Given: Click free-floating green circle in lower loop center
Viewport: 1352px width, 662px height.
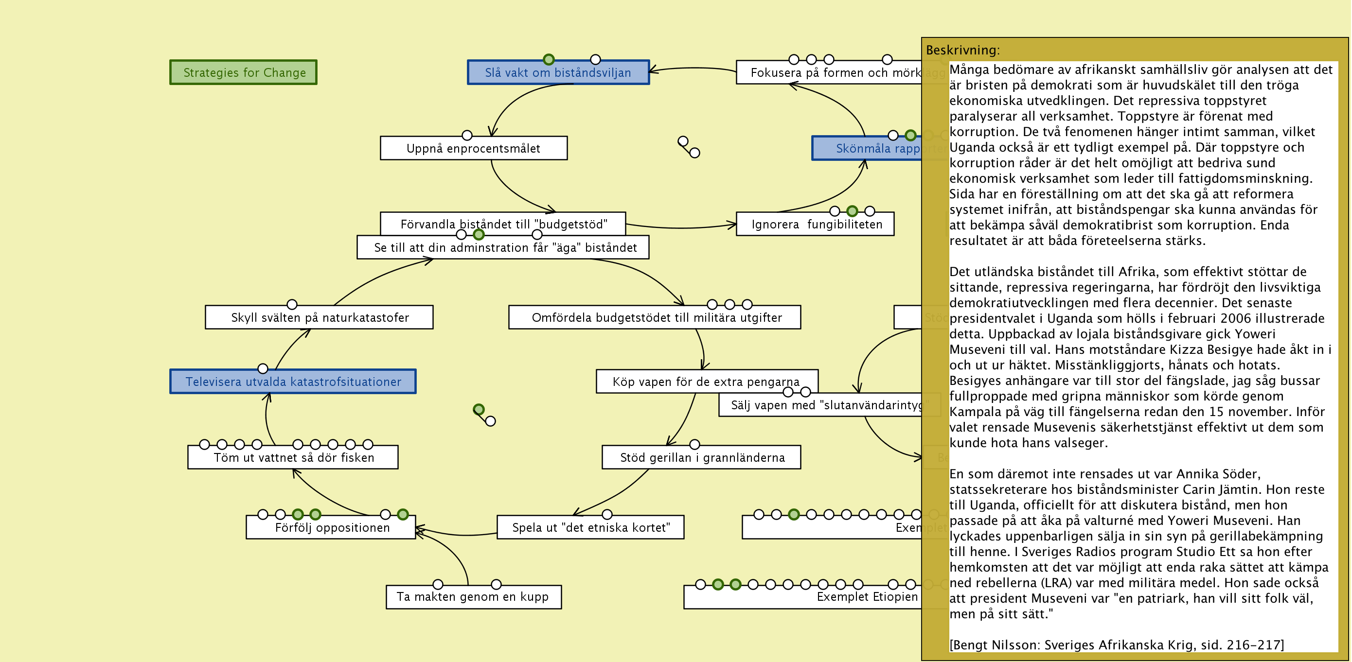Looking at the screenshot, I should pos(478,409).
